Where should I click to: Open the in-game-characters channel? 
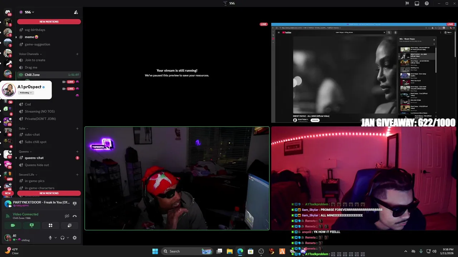[x=48, y=188]
